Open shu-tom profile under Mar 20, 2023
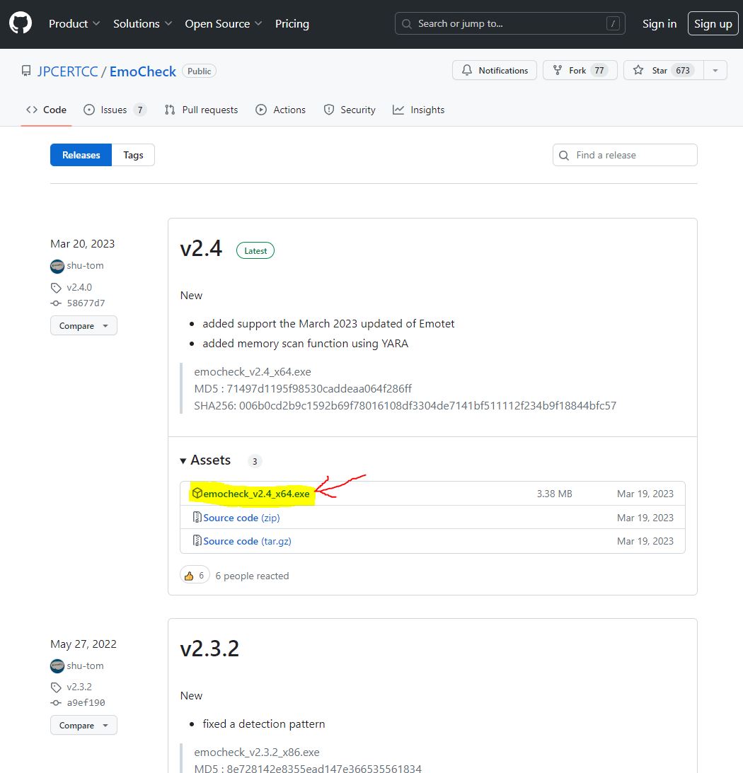This screenshot has width=743, height=773. tap(86, 265)
